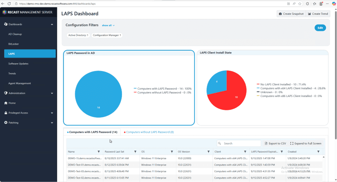Go to Agent Management in sidebar

pos(19,83)
